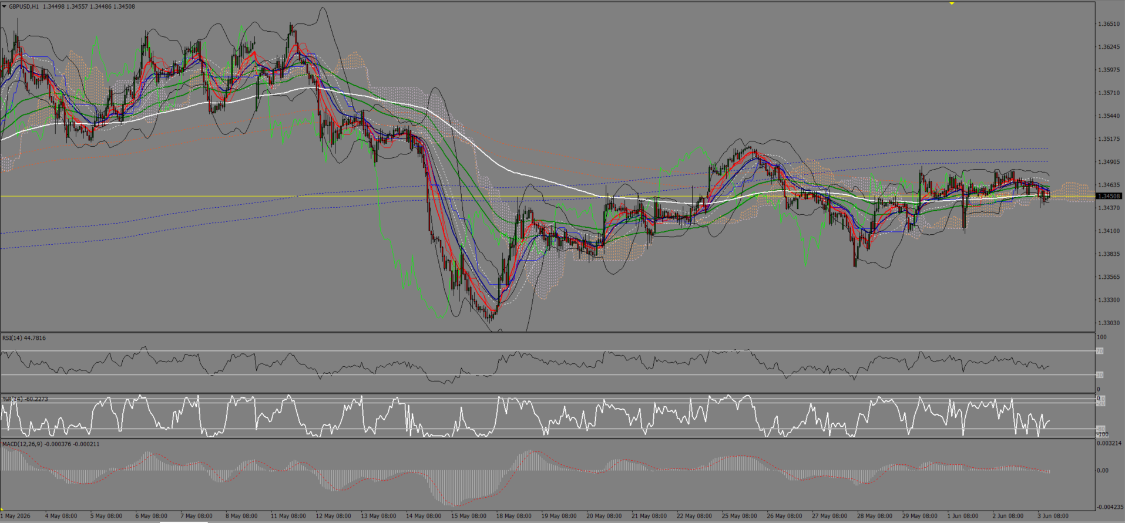The image size is (1125, 523).
Task: Click the 7 May 08:00 time label
Action: point(197,517)
